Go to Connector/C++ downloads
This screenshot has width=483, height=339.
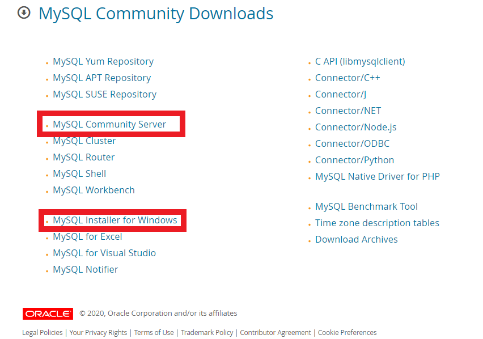click(348, 78)
